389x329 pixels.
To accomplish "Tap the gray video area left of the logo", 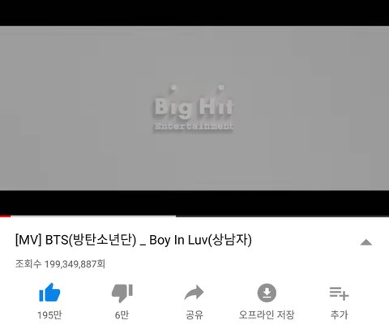I will point(76,108).
